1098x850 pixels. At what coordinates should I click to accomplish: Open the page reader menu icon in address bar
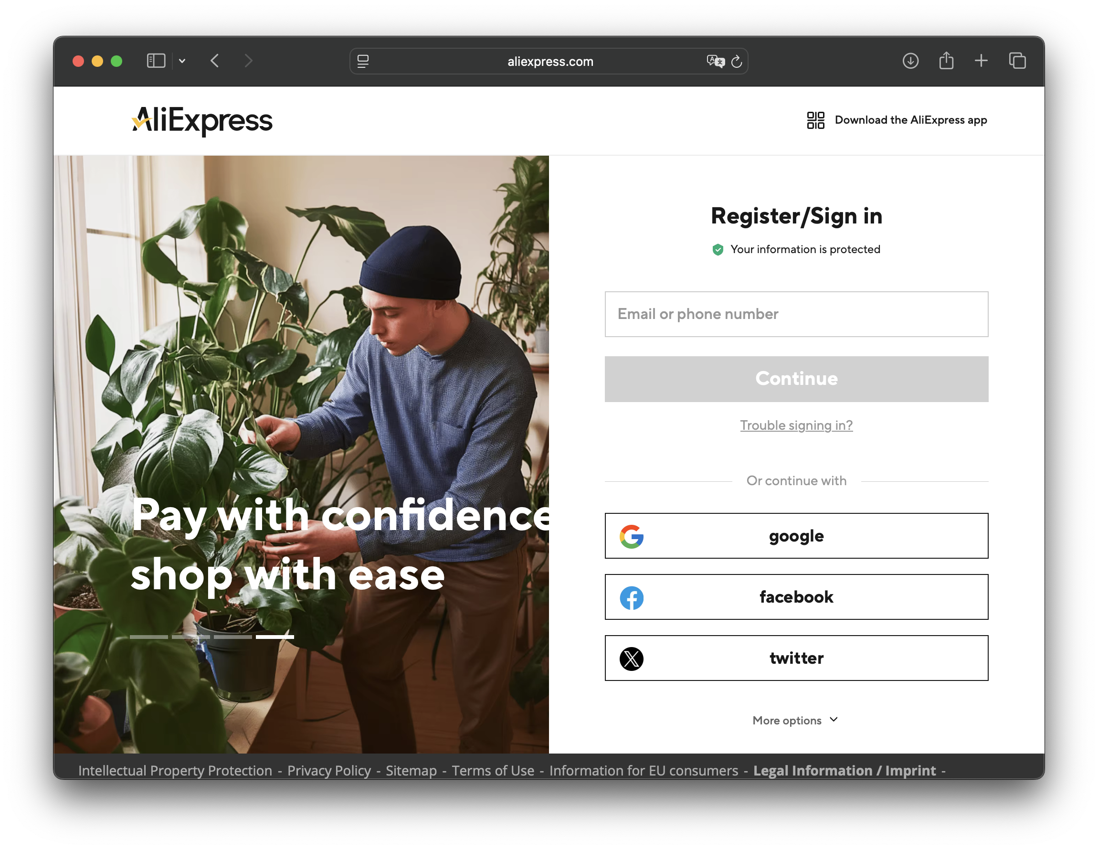coord(363,61)
